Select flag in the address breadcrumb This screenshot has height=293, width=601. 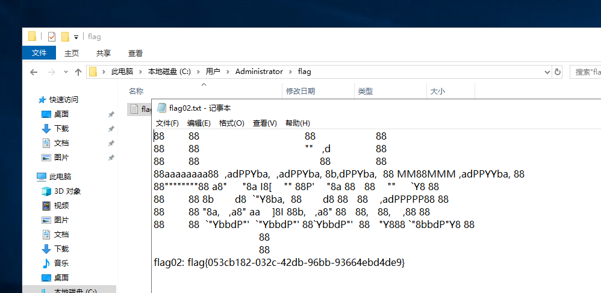[304, 72]
